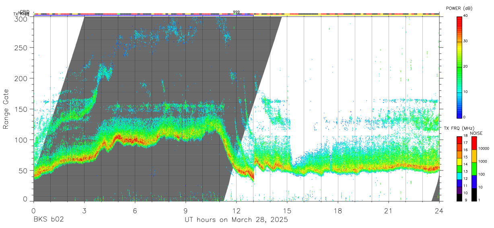Click the 24 tick label on the UT hours axis
This screenshot has width=494, height=228.
[x=439, y=211]
